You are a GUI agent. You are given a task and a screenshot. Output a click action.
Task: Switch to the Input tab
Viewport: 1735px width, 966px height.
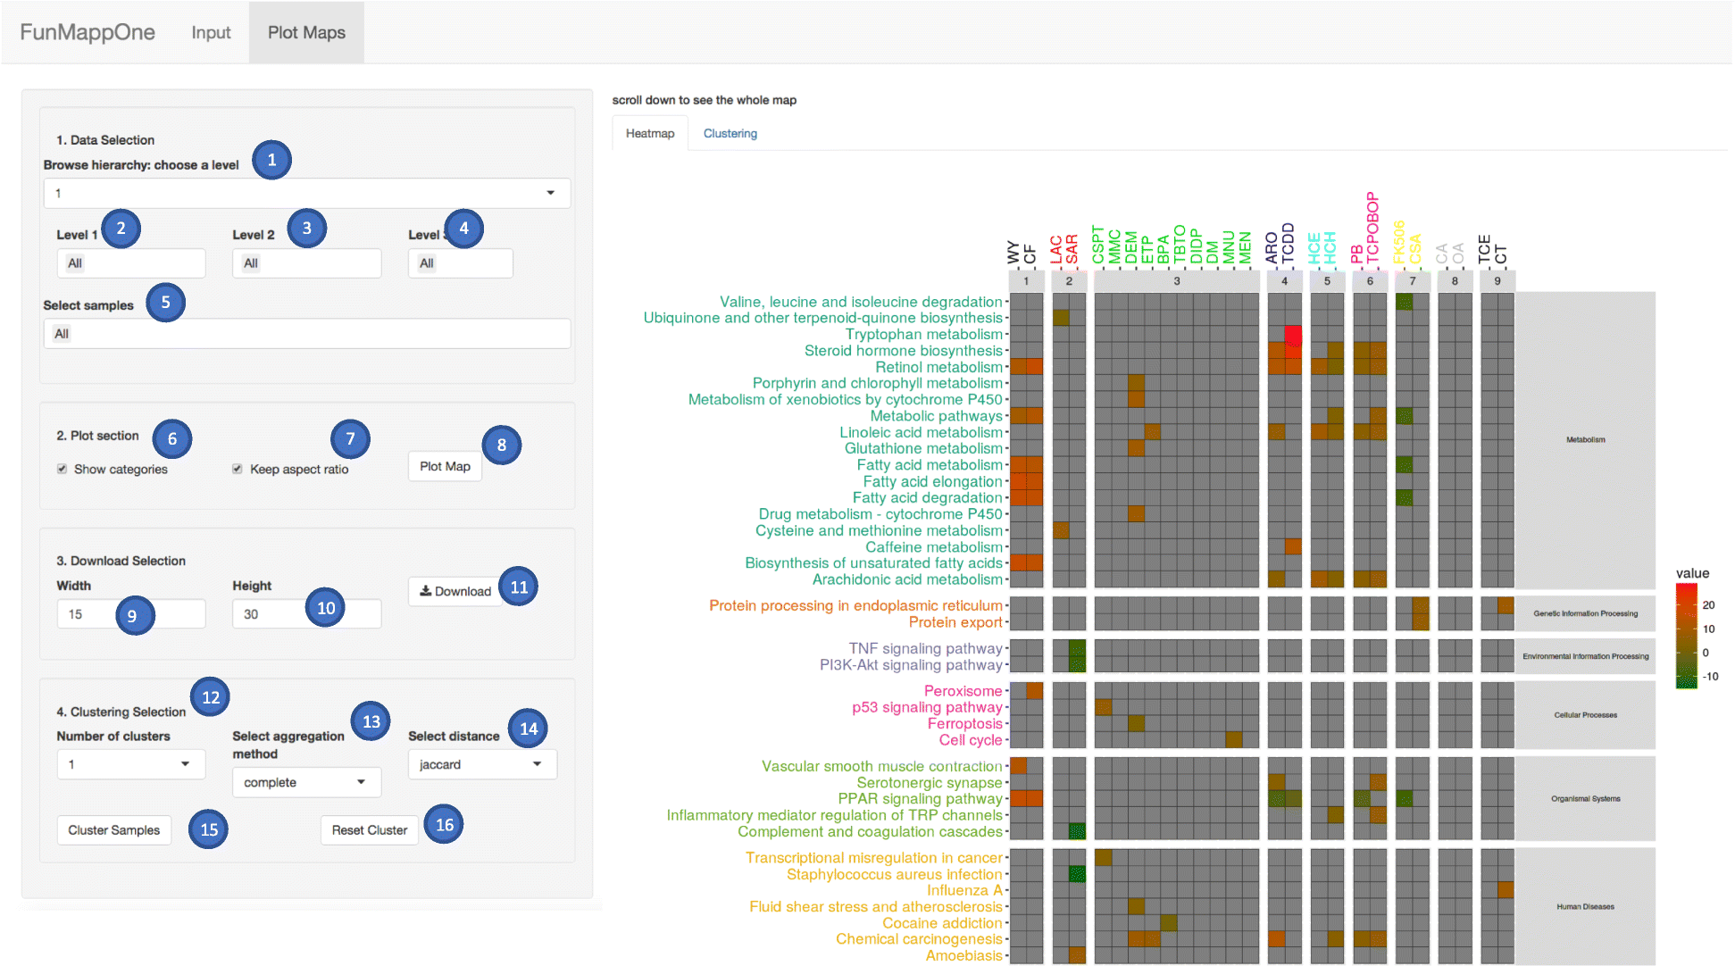coord(211,32)
